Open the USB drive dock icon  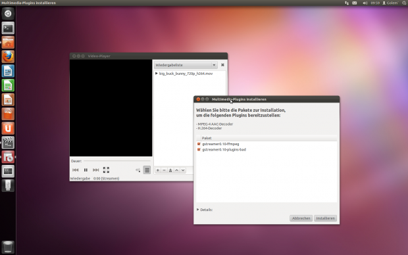[x=8, y=185]
